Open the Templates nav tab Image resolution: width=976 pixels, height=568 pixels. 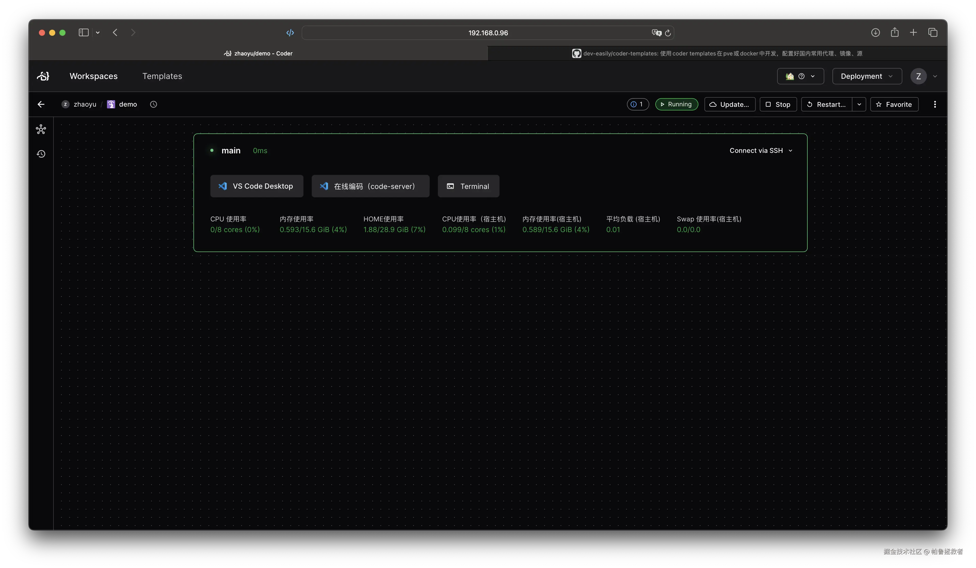(162, 76)
